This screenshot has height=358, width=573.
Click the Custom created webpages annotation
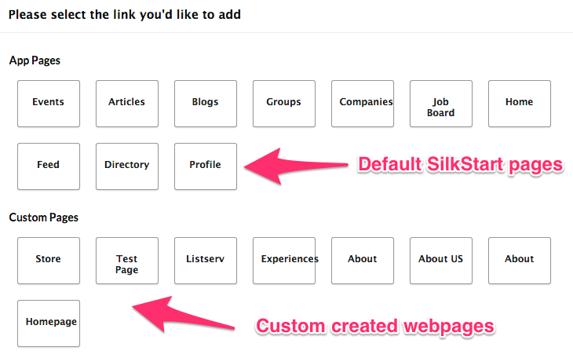[x=376, y=325]
